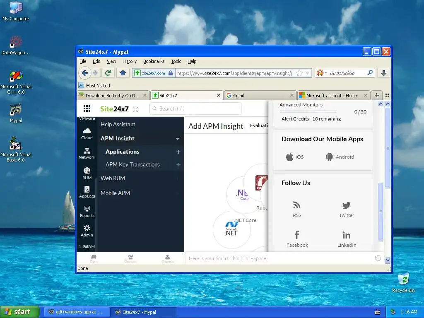The height and width of the screenshot is (318, 424).
Task: Open the Site24x7 apps grid icon
Action: [87, 109]
